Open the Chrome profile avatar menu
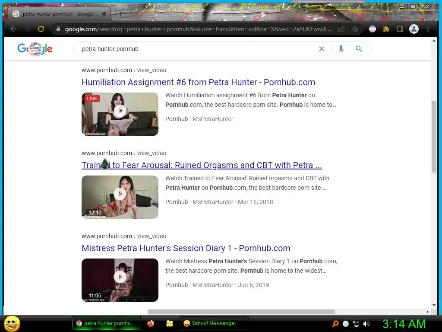This screenshot has height=332, width=442. click(414, 29)
